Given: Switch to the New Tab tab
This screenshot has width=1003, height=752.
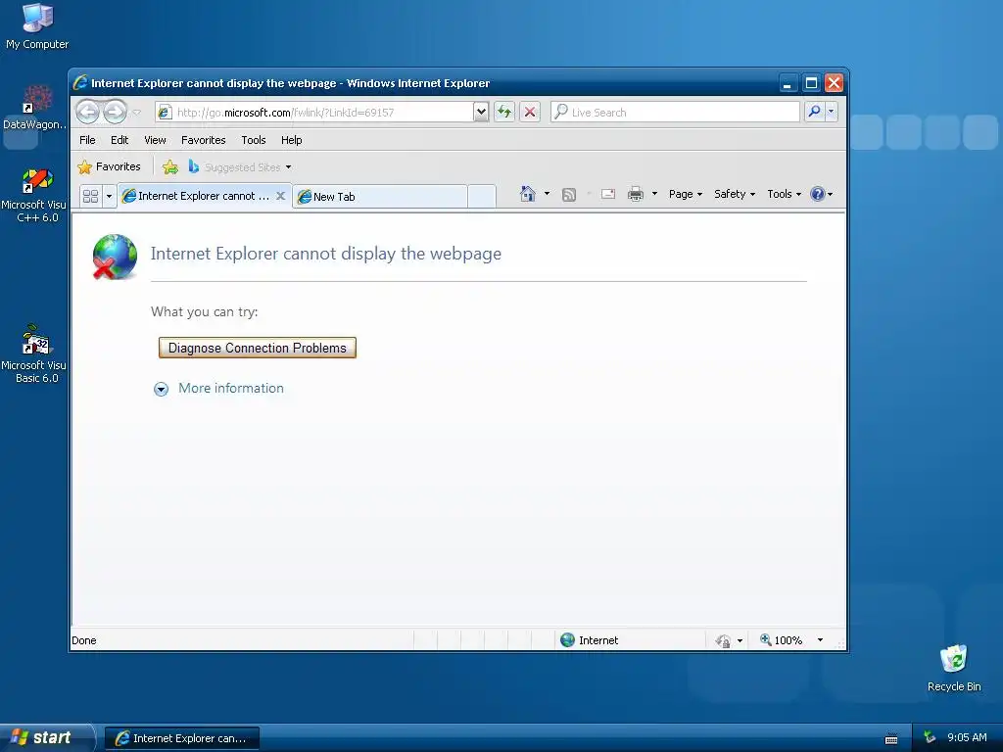Looking at the screenshot, I should [380, 196].
